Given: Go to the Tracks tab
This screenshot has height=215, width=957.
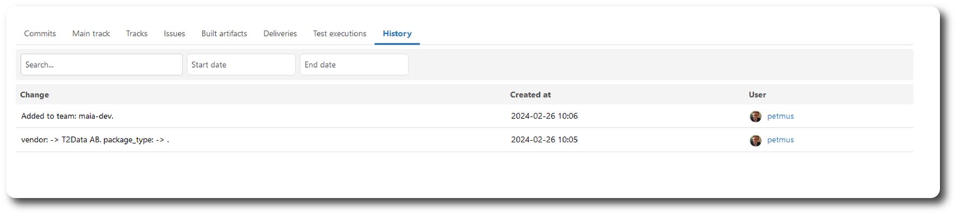Looking at the screenshot, I should tap(137, 33).
